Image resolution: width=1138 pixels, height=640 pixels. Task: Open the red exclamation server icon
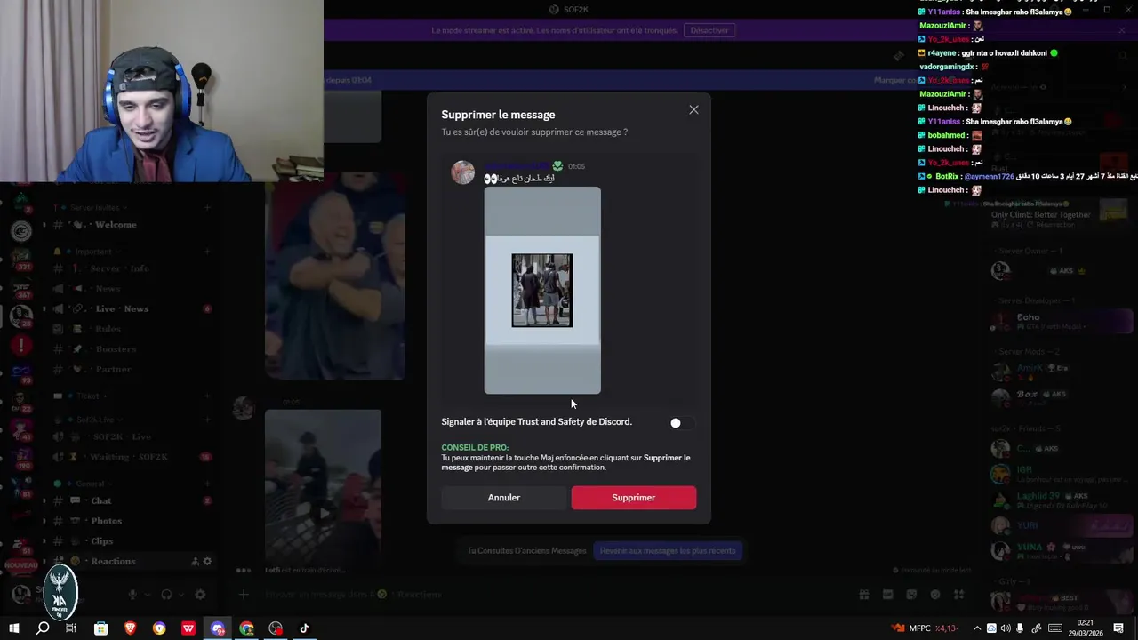tap(21, 346)
